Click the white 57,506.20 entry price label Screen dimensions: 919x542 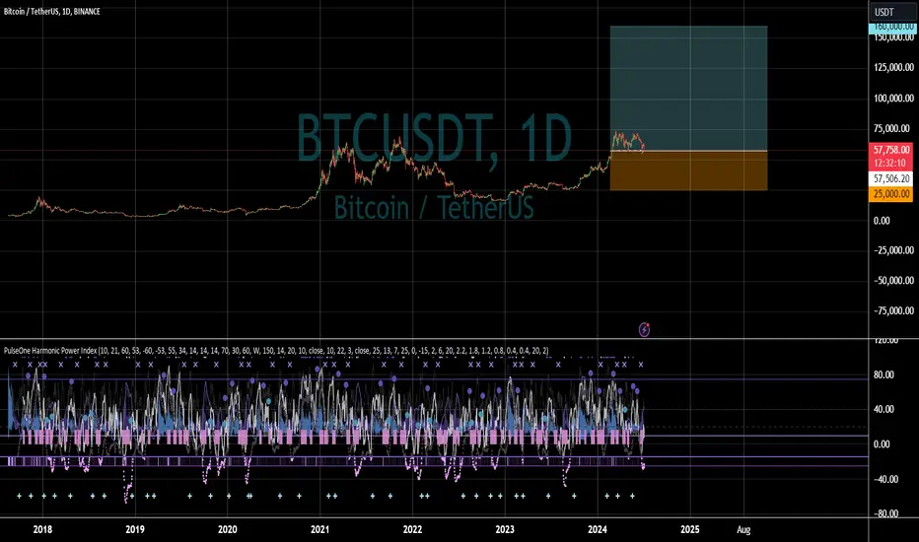pos(890,178)
